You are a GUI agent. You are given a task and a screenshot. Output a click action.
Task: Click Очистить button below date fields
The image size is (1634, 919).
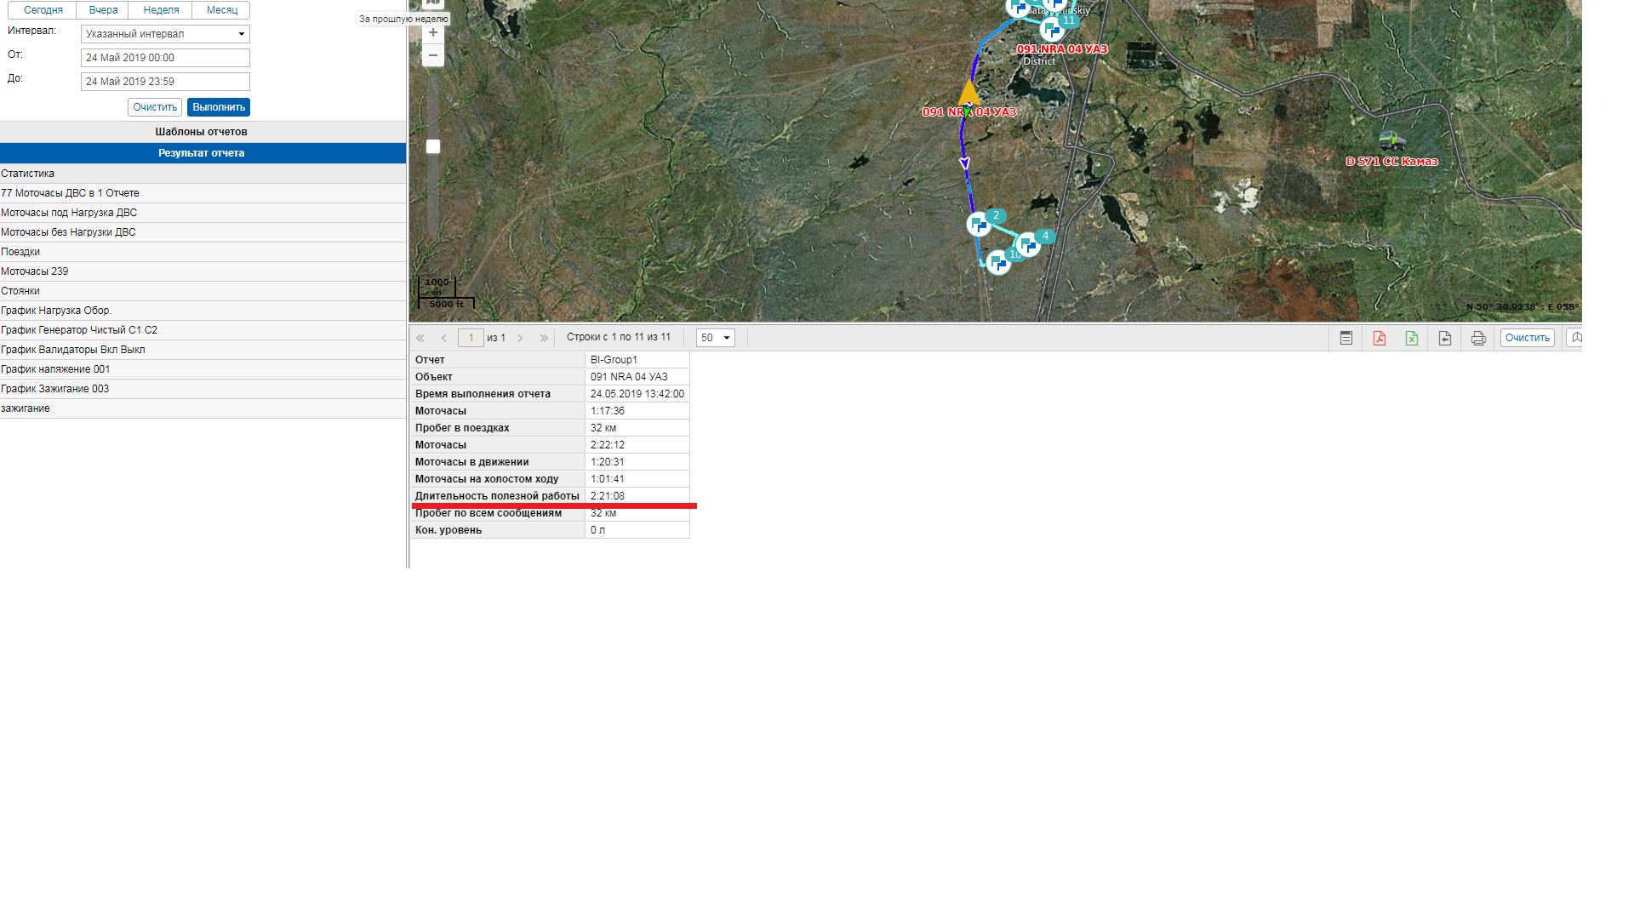(x=155, y=107)
